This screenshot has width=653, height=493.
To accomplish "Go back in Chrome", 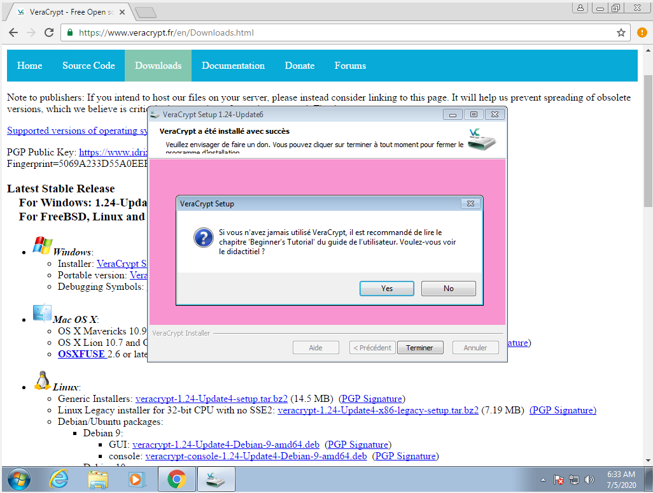I will point(13,32).
